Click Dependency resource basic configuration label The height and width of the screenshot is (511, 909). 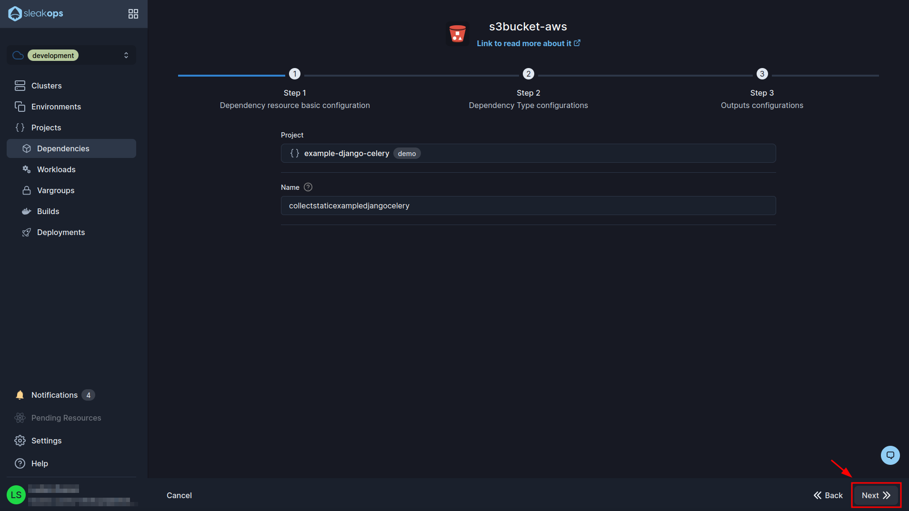click(x=295, y=105)
